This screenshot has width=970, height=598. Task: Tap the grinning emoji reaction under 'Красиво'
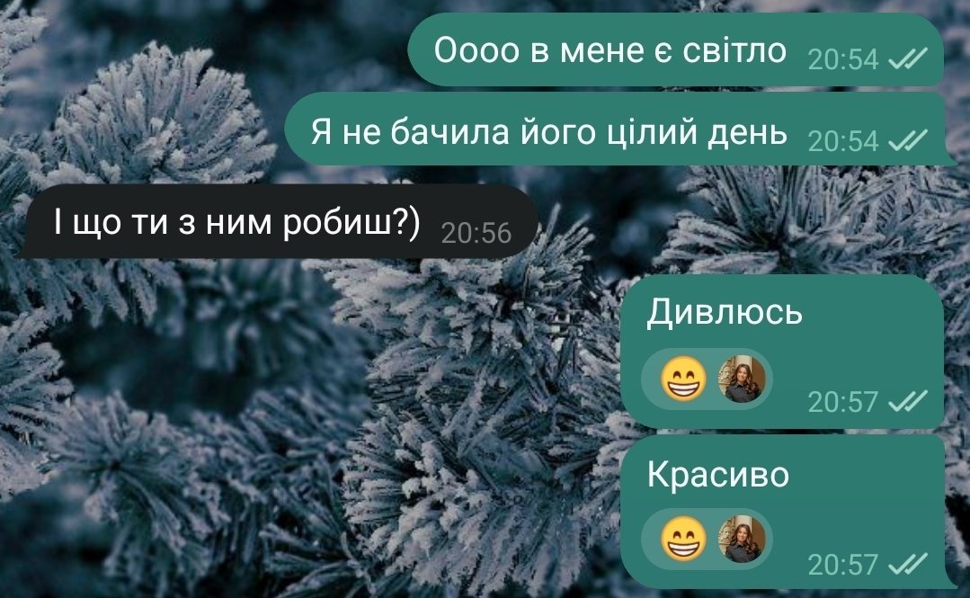click(683, 539)
